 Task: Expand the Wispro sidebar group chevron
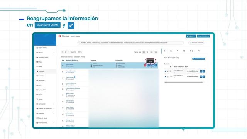[x=54, y=53]
